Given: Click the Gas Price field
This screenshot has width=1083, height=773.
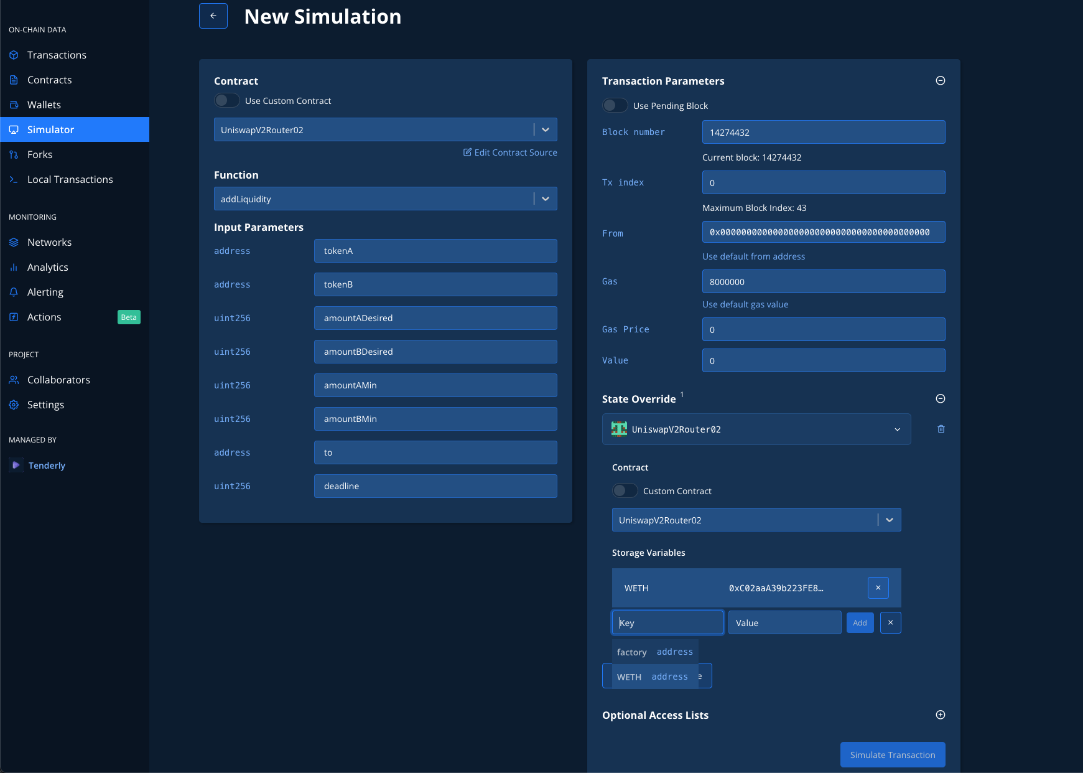Looking at the screenshot, I should click(824, 329).
